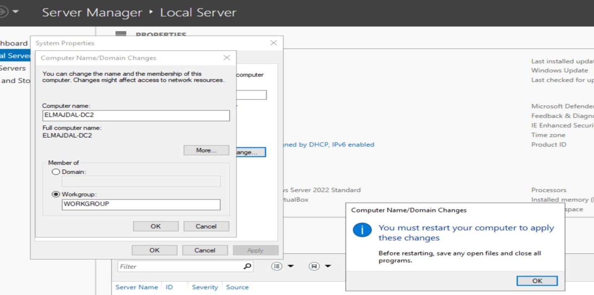Viewport: 594px width, 295px height.
Task: Open the dropdown arrow next to the back button
Action: (14, 12)
